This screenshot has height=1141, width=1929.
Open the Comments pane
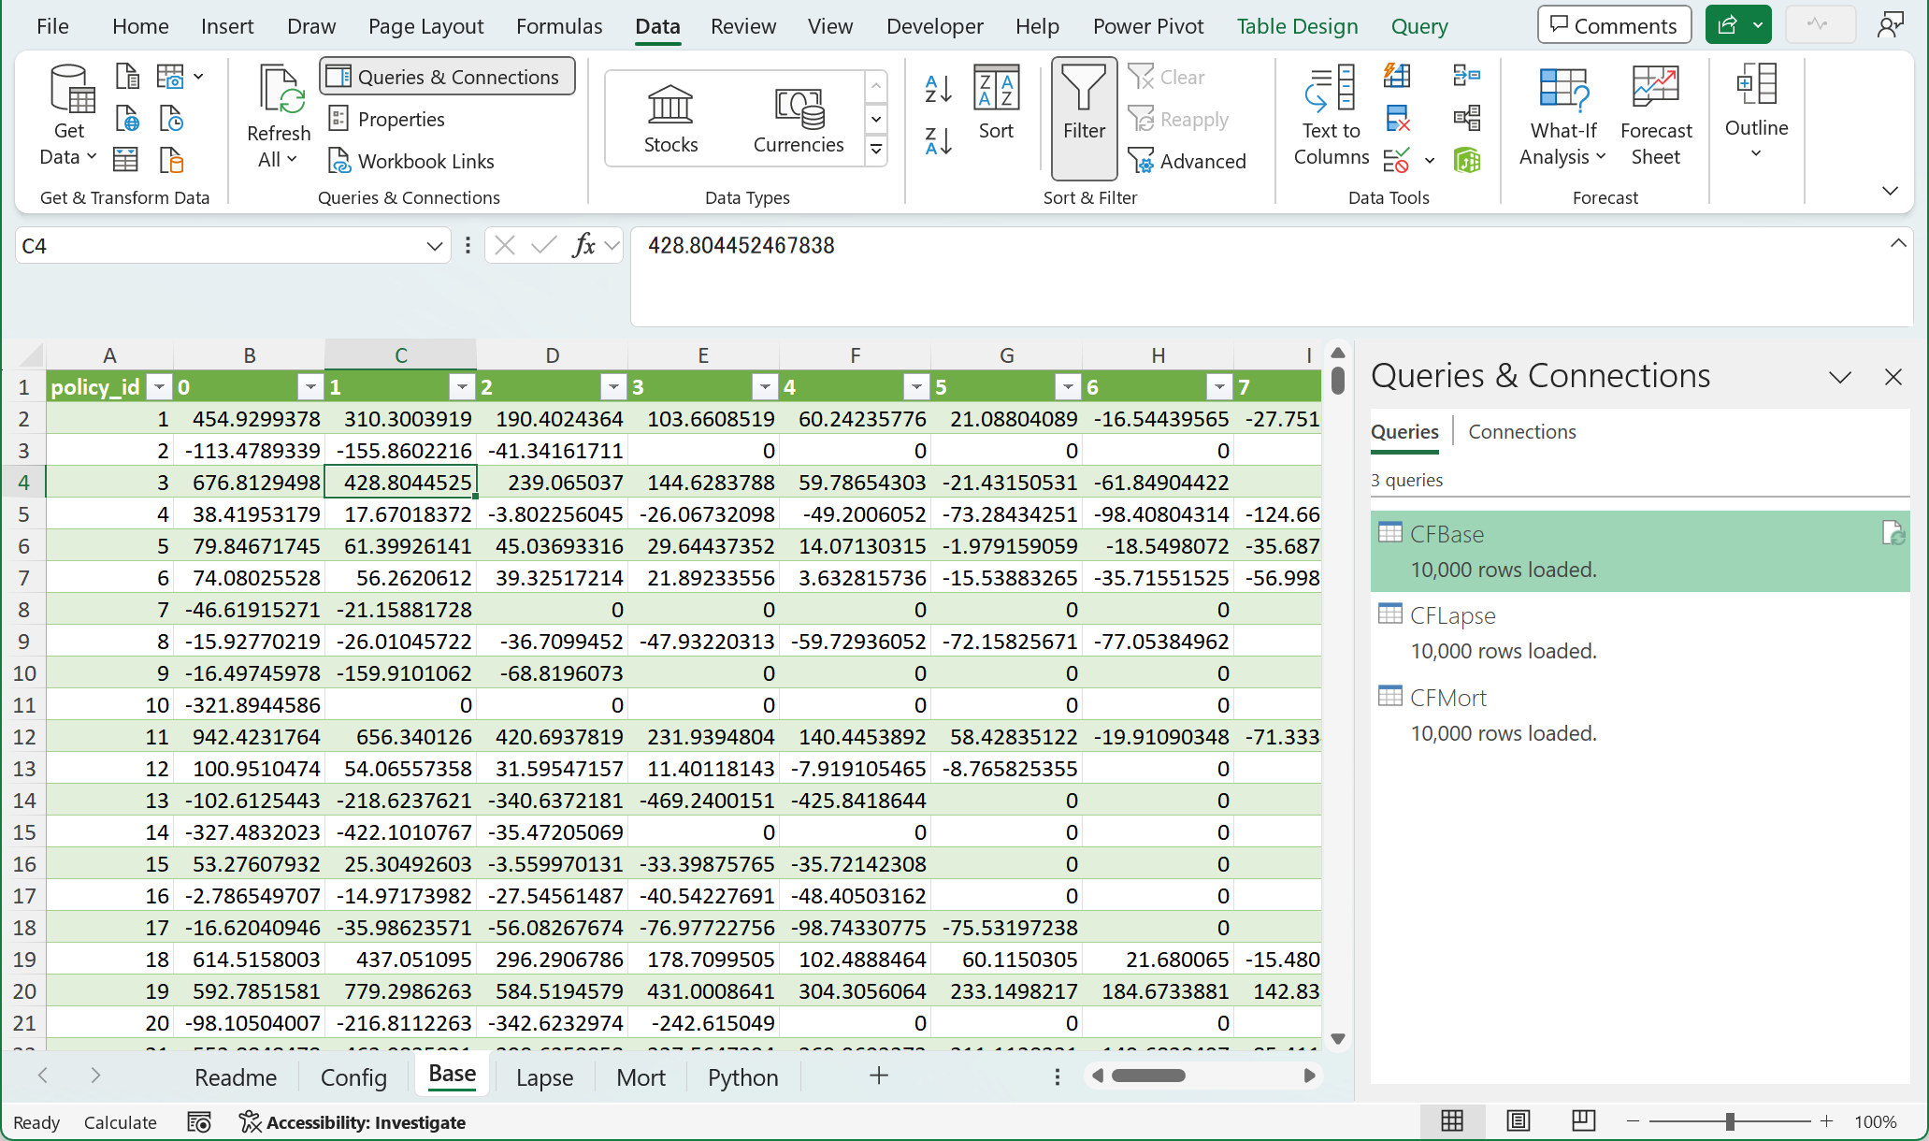pyautogui.click(x=1614, y=25)
